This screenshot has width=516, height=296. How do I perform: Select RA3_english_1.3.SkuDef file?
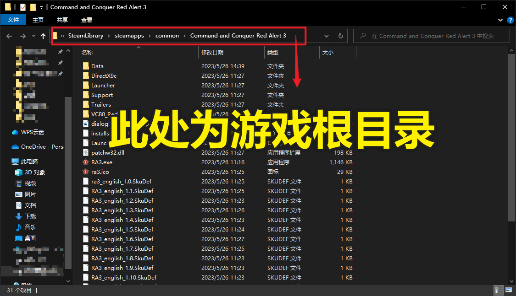click(x=122, y=210)
